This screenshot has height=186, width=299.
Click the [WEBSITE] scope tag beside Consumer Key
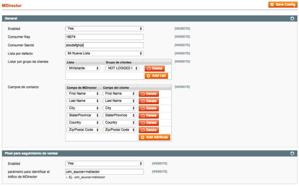[182, 37]
